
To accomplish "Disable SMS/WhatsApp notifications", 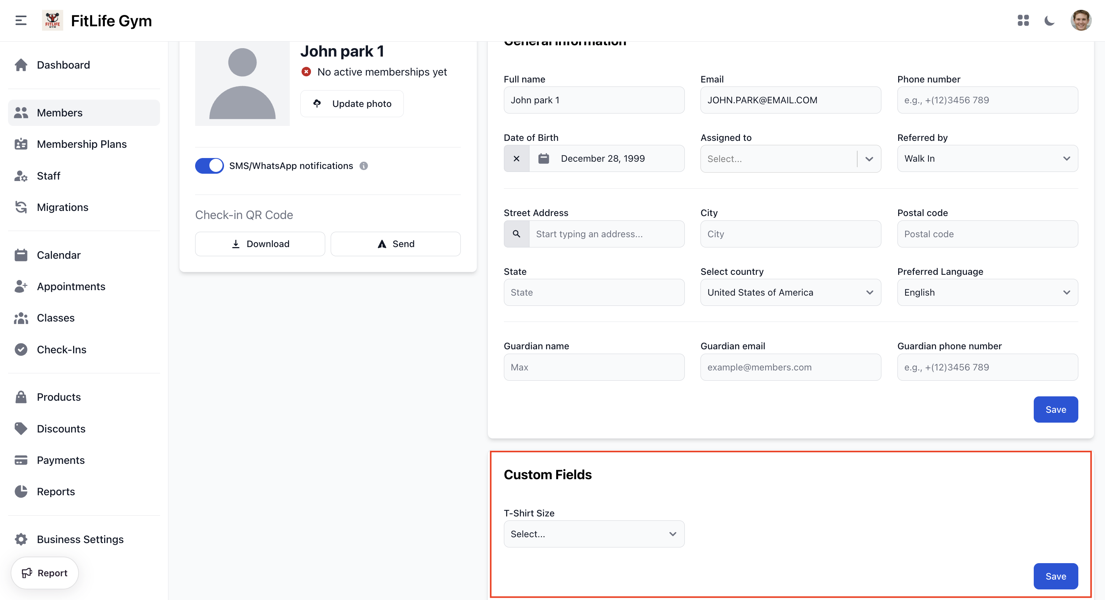I will [x=209, y=165].
